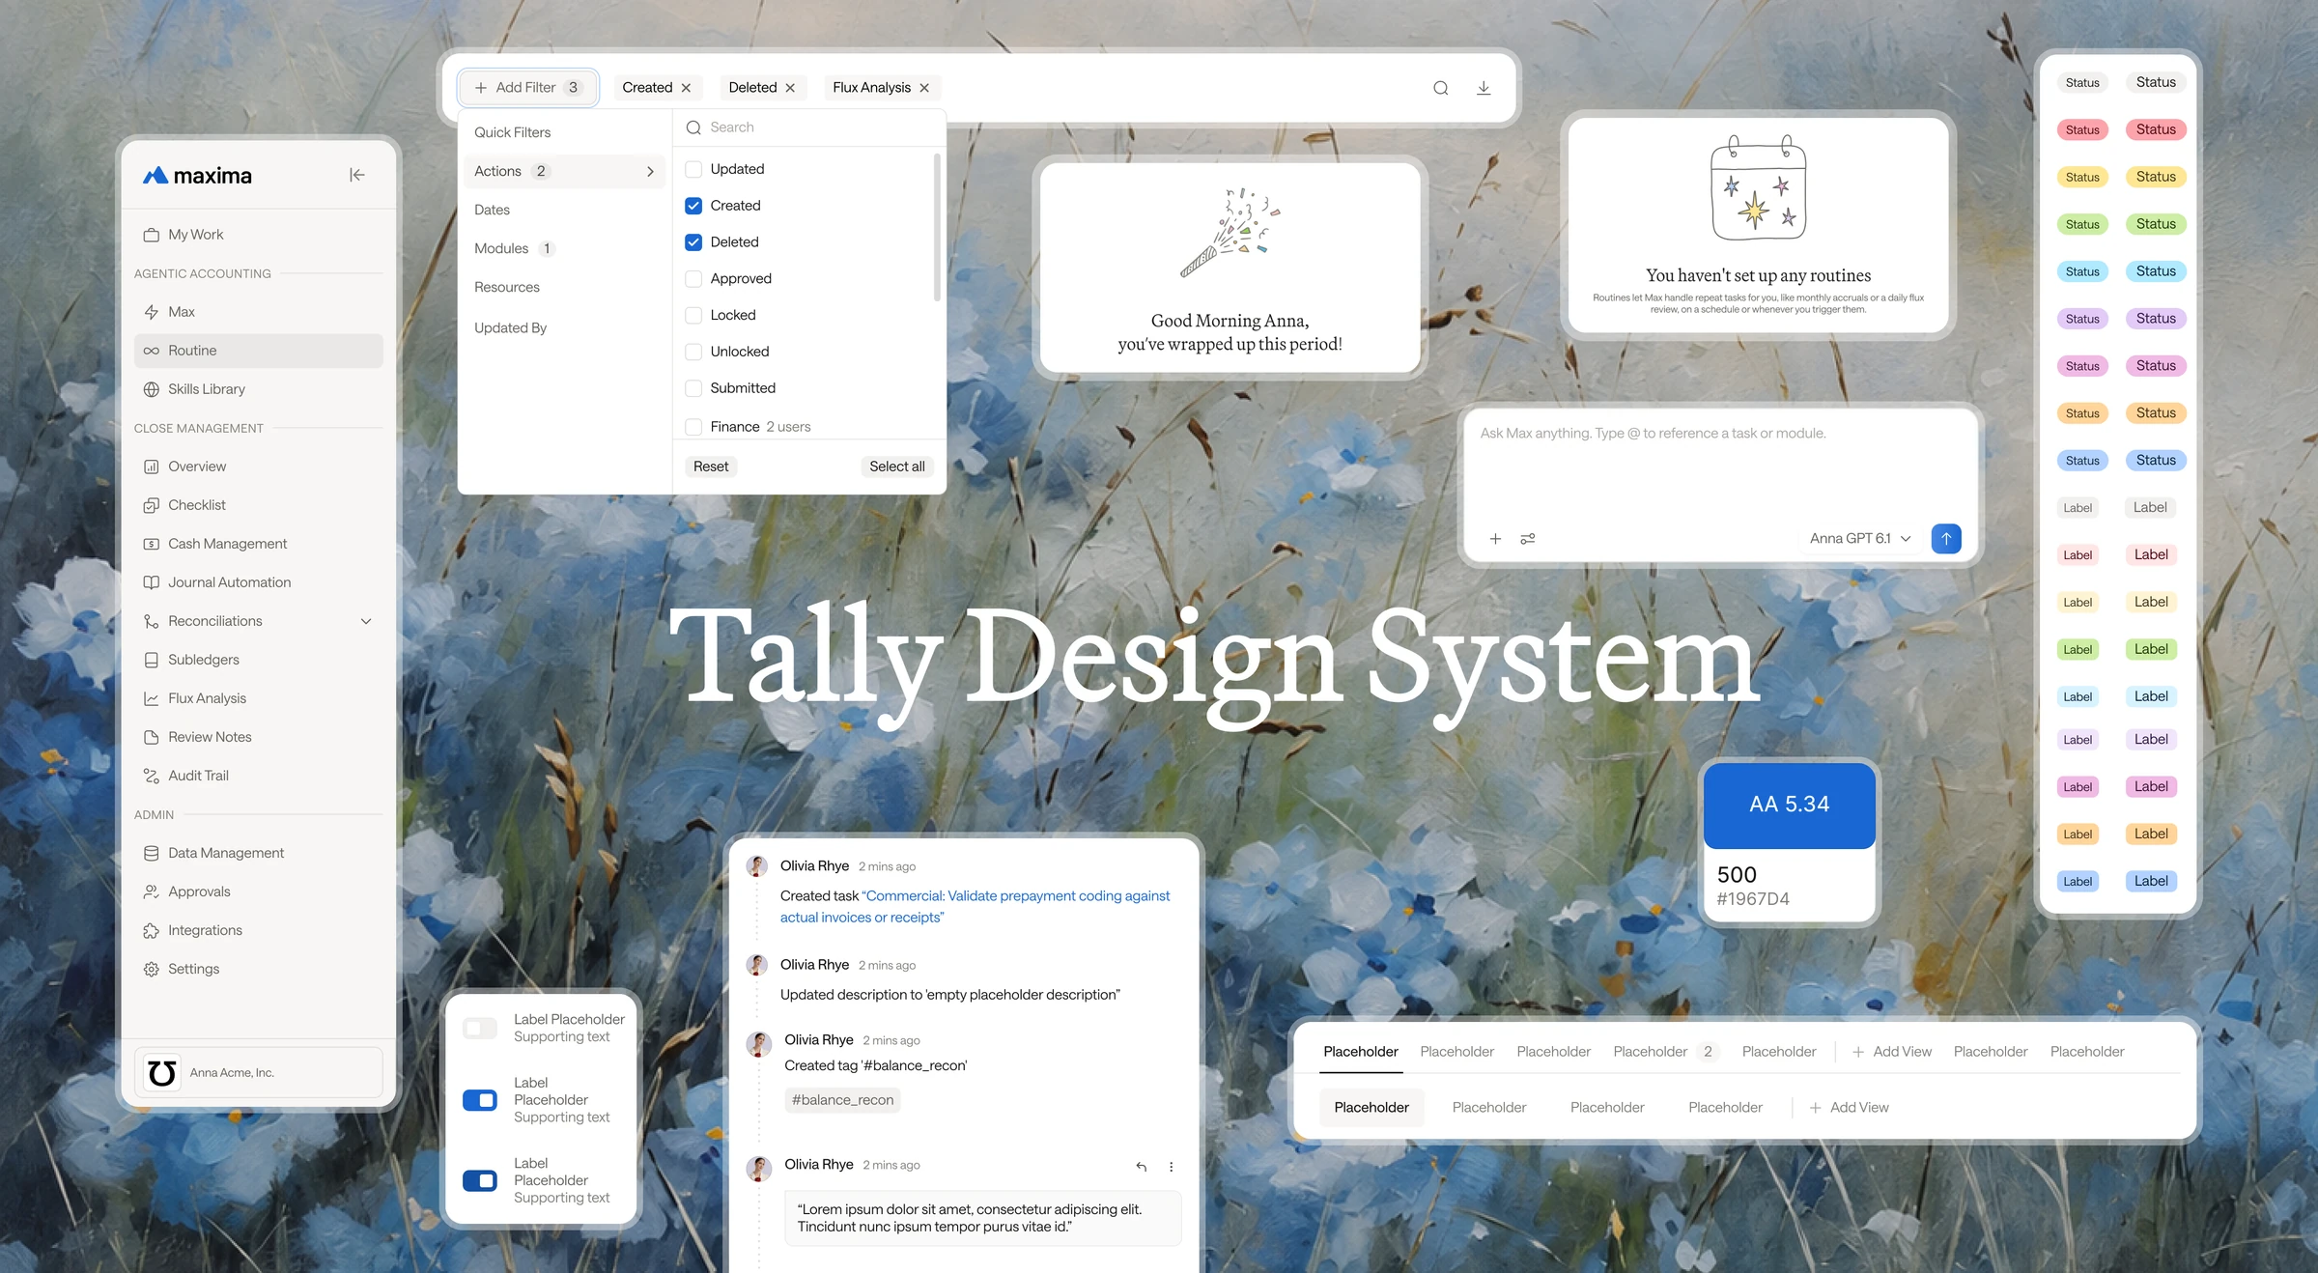Open Audit Trail in sidebar

(x=259, y=776)
